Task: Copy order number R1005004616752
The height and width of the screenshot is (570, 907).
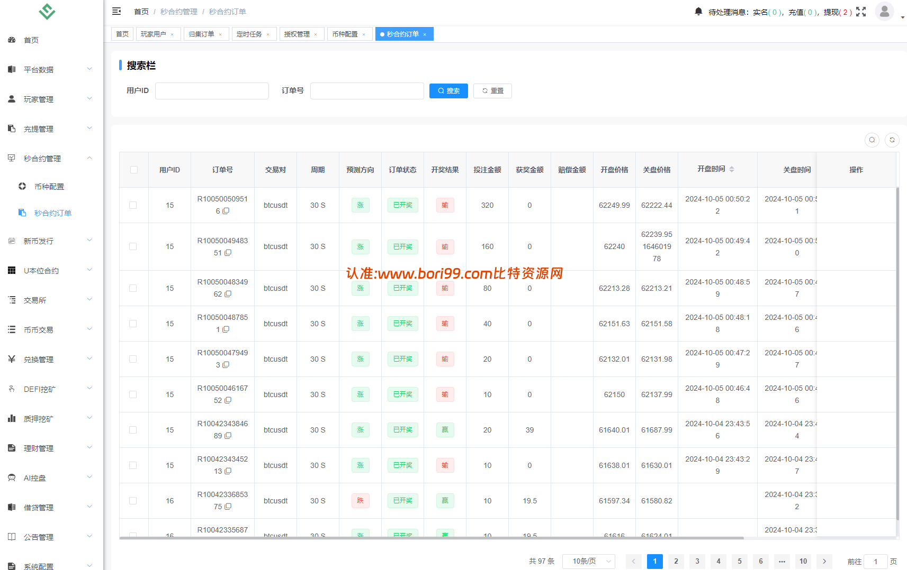Action: 228,400
